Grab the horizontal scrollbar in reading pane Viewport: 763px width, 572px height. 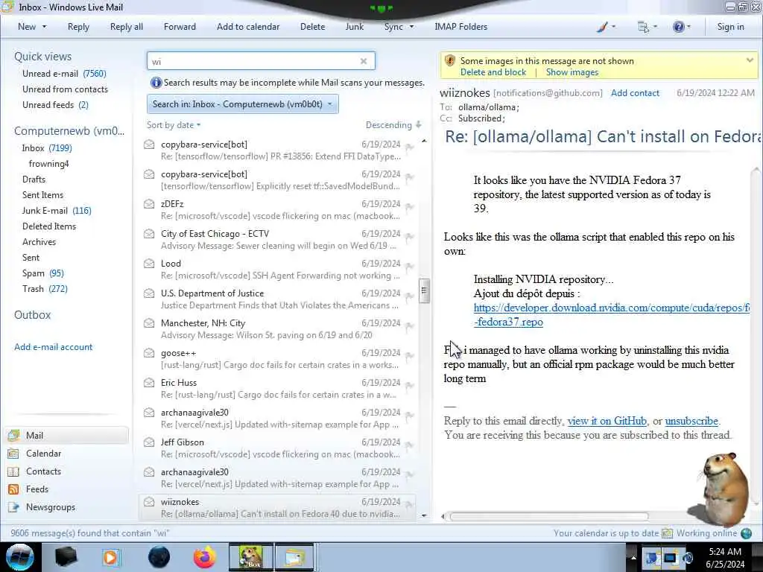pyautogui.click(x=549, y=517)
